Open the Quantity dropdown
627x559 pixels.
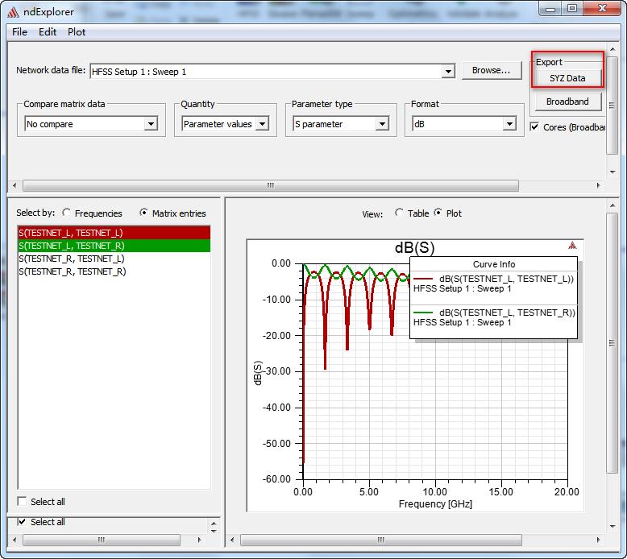click(261, 124)
